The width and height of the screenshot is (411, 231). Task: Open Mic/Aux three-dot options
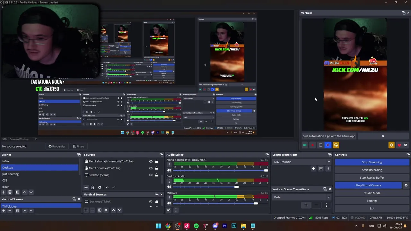(x=169, y=198)
